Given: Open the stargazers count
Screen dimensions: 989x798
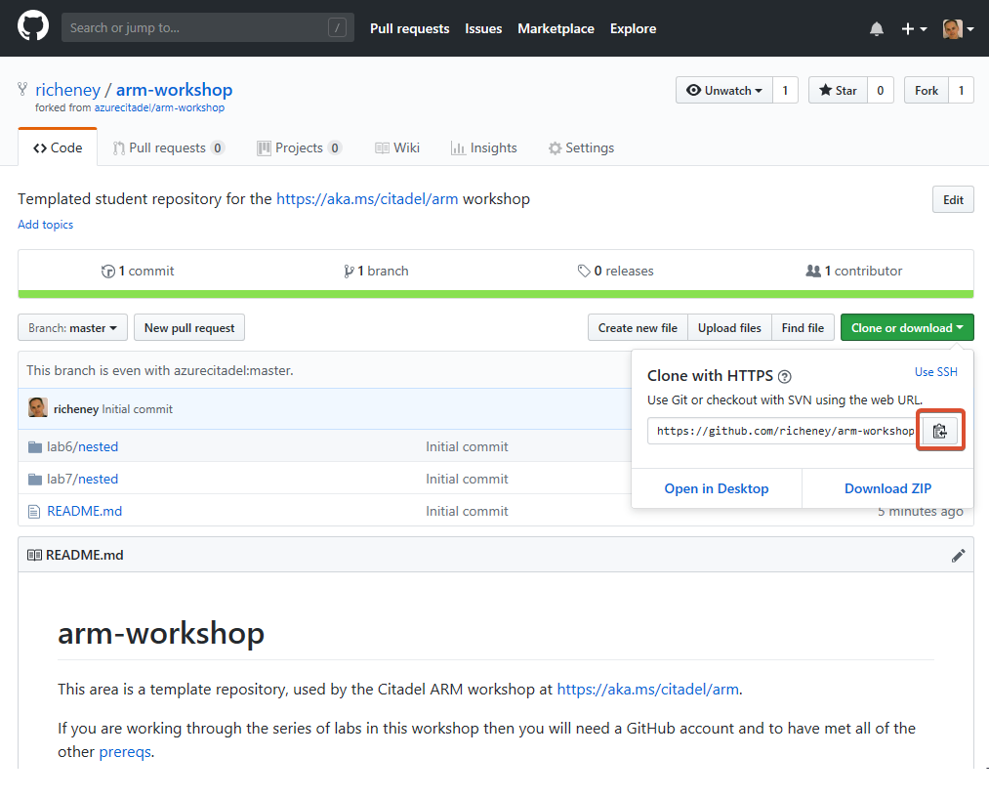Looking at the screenshot, I should pyautogui.click(x=881, y=90).
